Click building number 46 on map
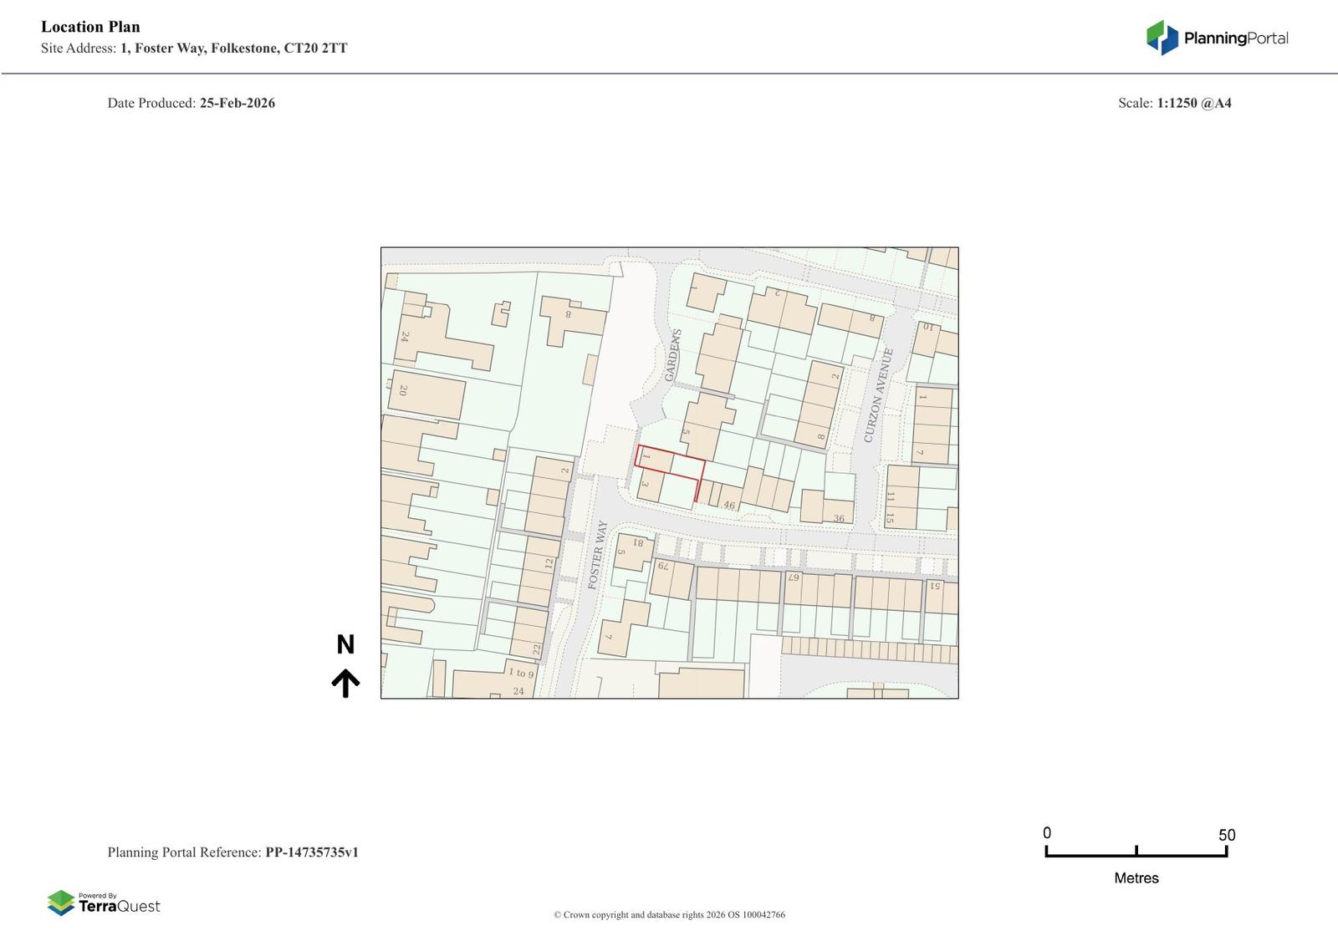Viewport: 1338px width, 946px height. click(x=729, y=505)
